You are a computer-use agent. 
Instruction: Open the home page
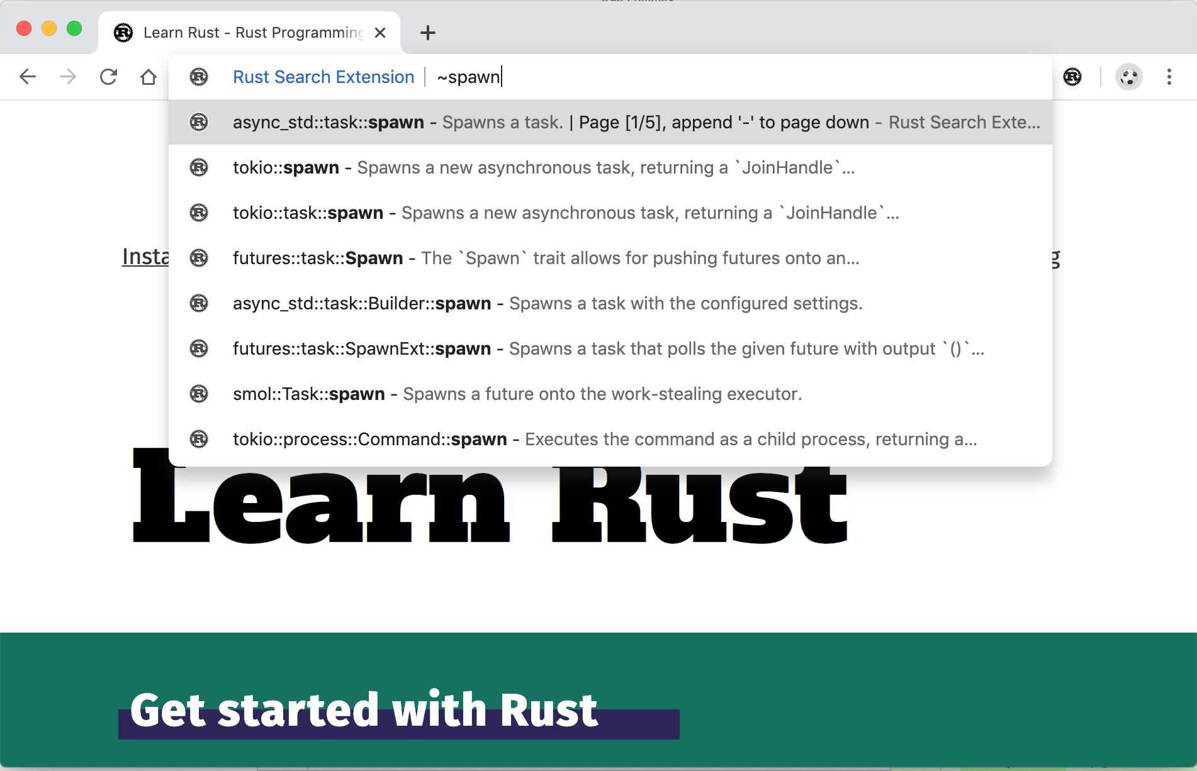coord(149,77)
